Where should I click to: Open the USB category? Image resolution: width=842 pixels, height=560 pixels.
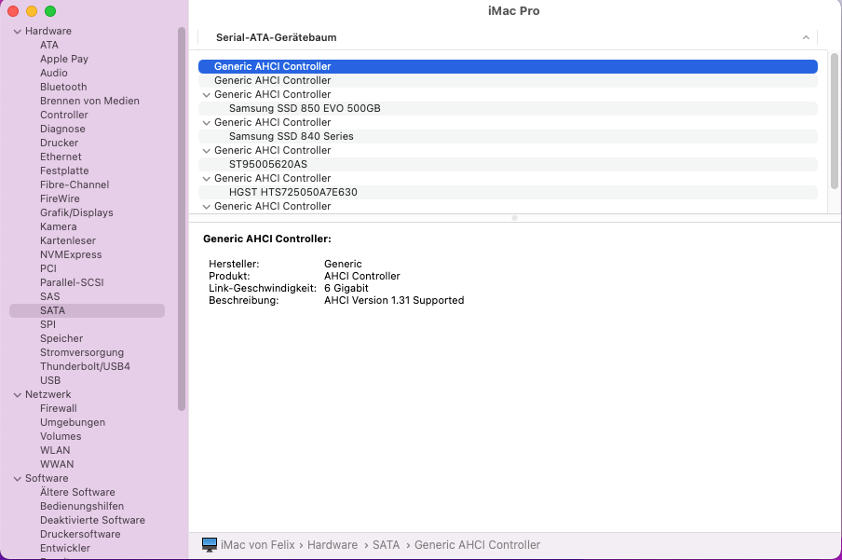[50, 380]
